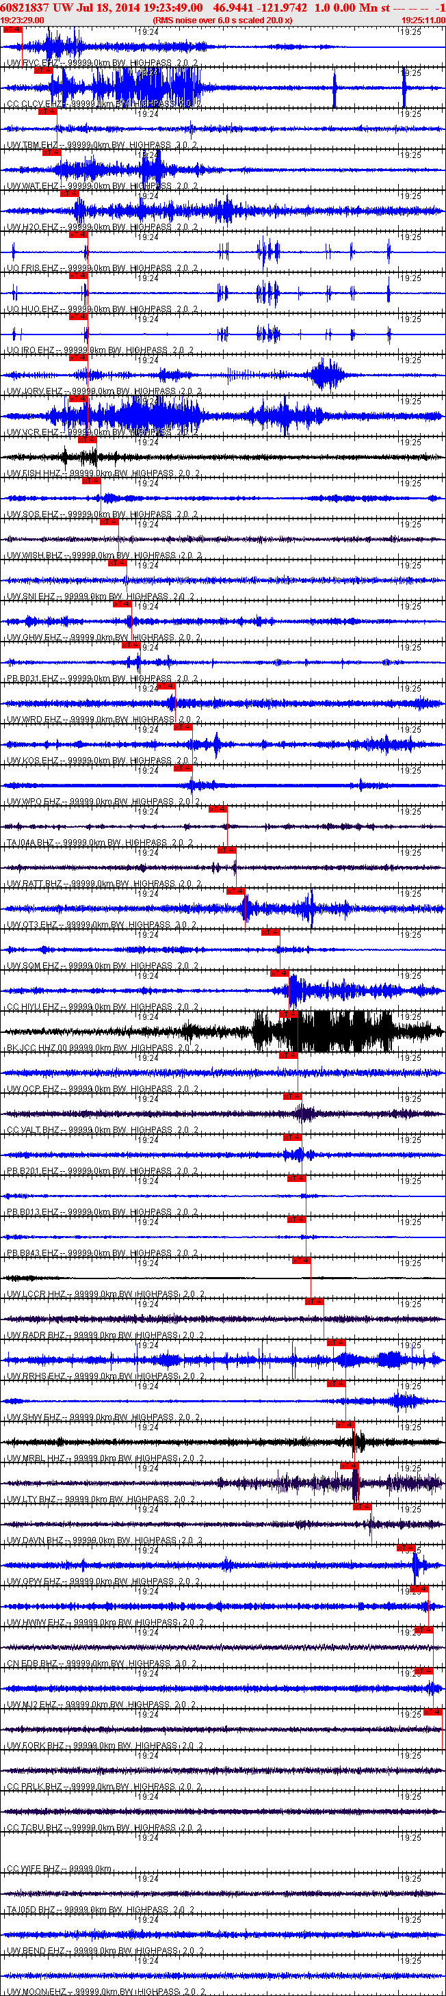Select the pick marker on BK.JCC waveform
The width and height of the screenshot is (446, 1996).
pyautogui.click(x=288, y=1014)
